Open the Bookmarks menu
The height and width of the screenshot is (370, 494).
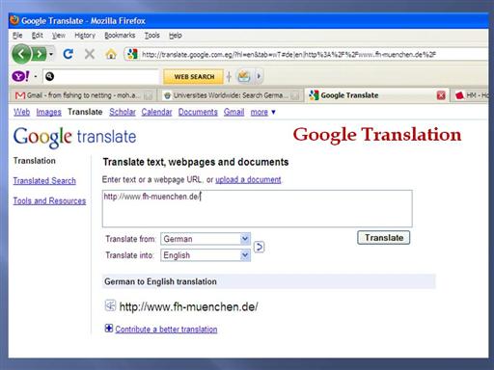[120, 36]
